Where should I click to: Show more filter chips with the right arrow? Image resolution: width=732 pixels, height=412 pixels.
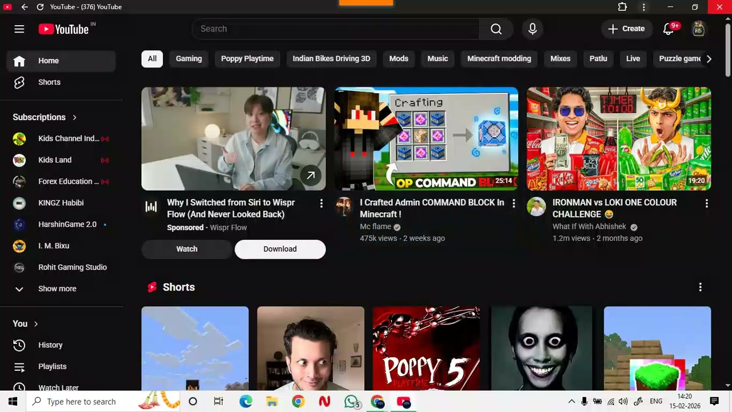click(x=709, y=59)
